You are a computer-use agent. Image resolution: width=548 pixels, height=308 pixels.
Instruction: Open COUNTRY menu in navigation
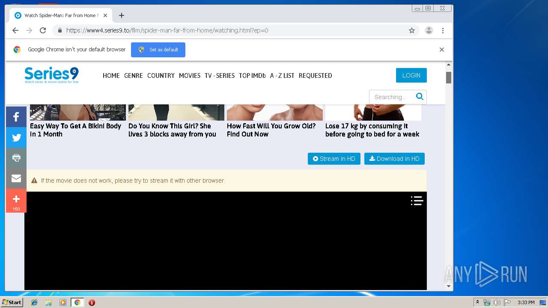point(161,75)
